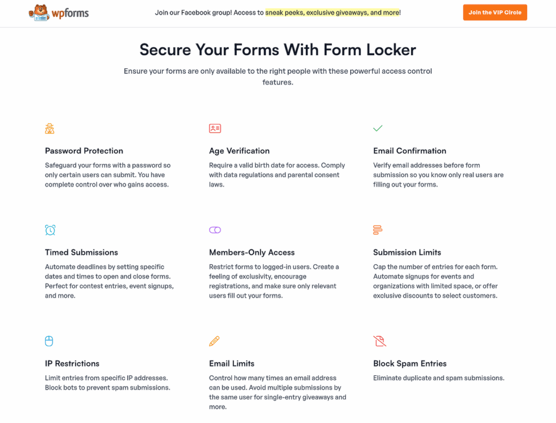Select the Members-Only Access toggle icon
The width and height of the screenshot is (556, 423).
coord(215,230)
